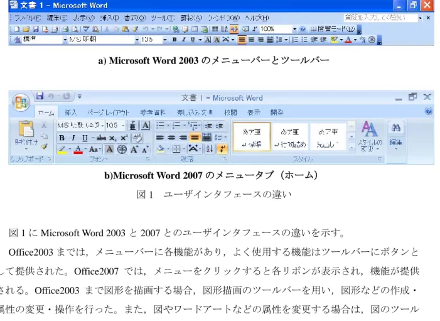Viewport: 440px width, 321px height.
Task: Click the red font color A in Word 2007
Action: pos(78,150)
